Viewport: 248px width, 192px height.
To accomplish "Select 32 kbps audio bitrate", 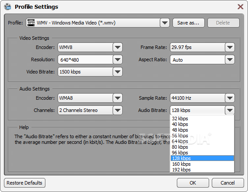I will 202,119.
